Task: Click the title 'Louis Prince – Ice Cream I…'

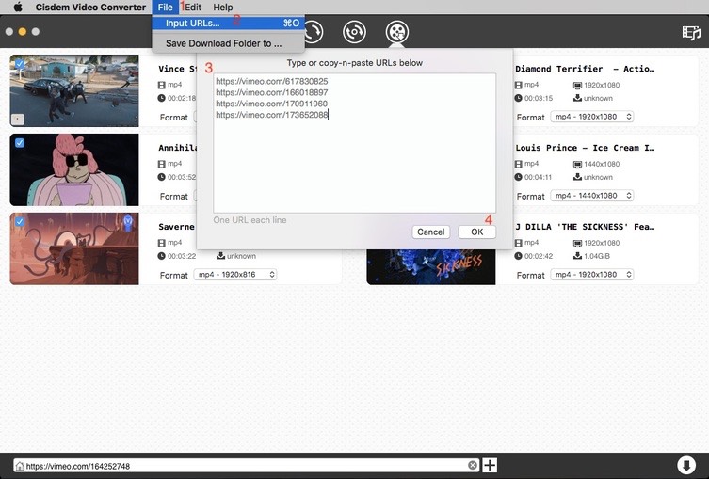Action: (x=585, y=148)
